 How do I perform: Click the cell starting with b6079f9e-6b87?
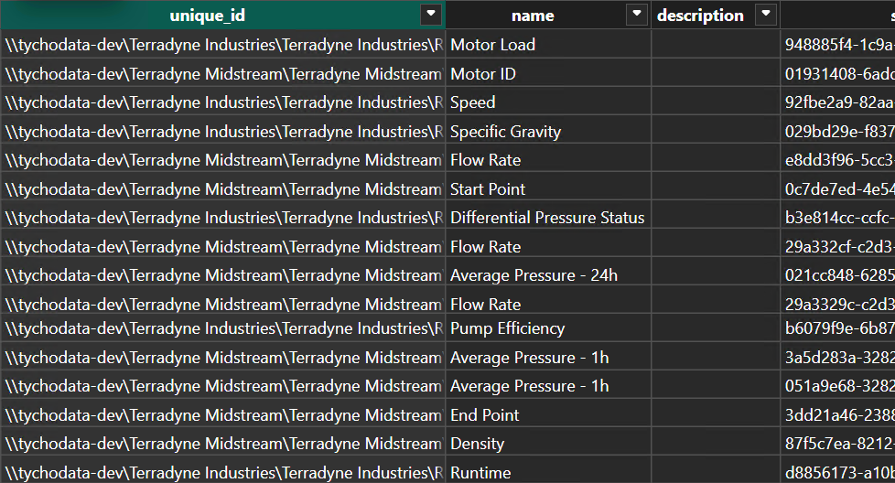[x=838, y=327]
